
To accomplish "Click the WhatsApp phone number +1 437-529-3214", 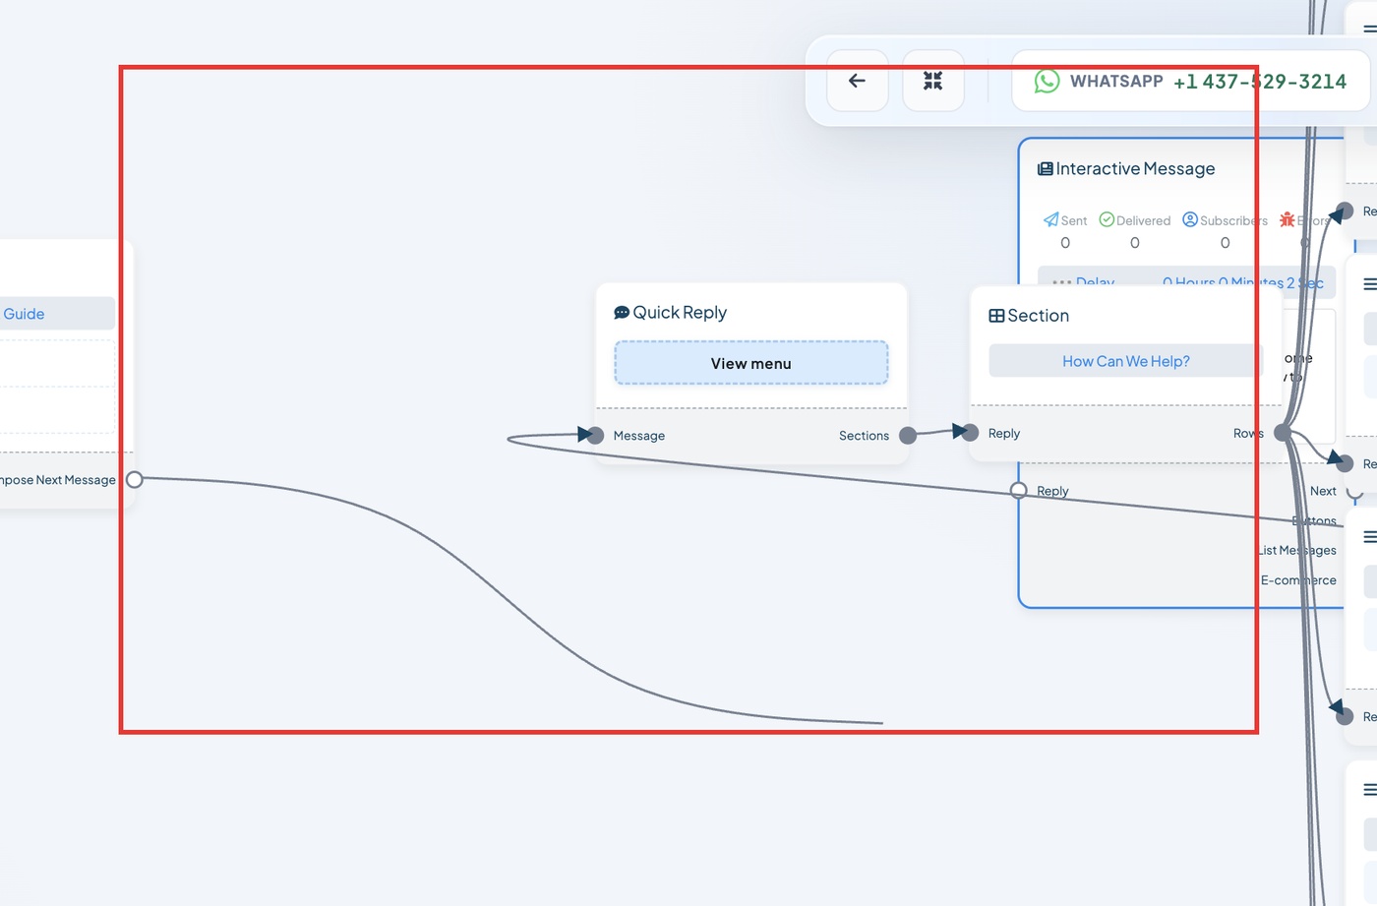I will click(1260, 82).
